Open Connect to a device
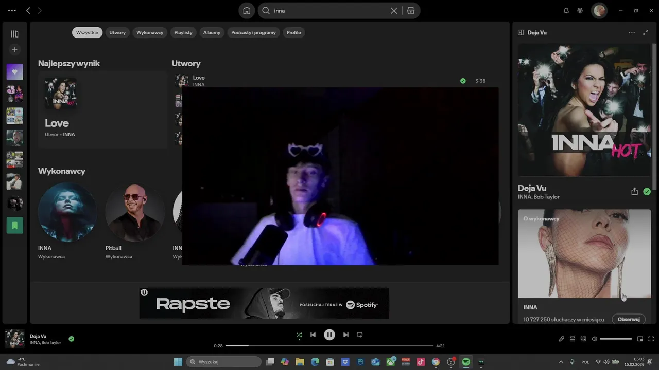 click(583, 339)
